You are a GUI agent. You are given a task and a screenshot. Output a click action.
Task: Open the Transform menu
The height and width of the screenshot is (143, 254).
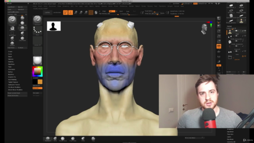click(162, 6)
